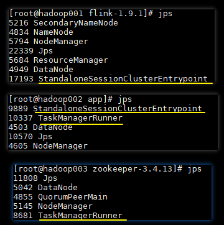The image size is (224, 225).
Task: Select StandaloneSessionClusterEntrypoint with PID 17193
Action: pos(108,79)
